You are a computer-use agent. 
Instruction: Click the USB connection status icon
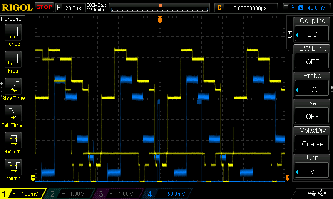(x=312, y=193)
